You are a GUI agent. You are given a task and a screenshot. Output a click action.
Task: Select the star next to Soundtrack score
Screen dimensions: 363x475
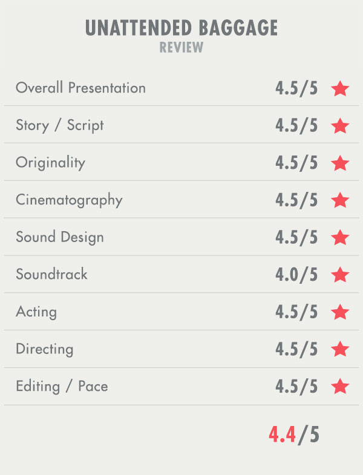pyautogui.click(x=340, y=275)
